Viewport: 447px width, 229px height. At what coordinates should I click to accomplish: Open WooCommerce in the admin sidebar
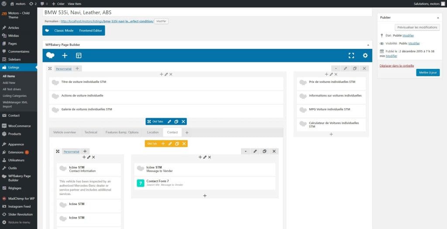[x=18, y=126]
